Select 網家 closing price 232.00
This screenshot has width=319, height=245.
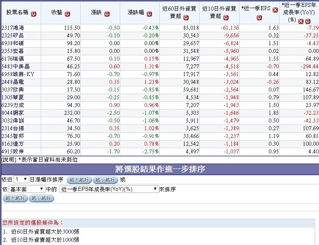coord(72,113)
